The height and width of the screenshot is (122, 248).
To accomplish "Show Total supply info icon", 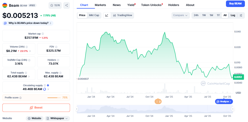I will (x=26, y=73).
